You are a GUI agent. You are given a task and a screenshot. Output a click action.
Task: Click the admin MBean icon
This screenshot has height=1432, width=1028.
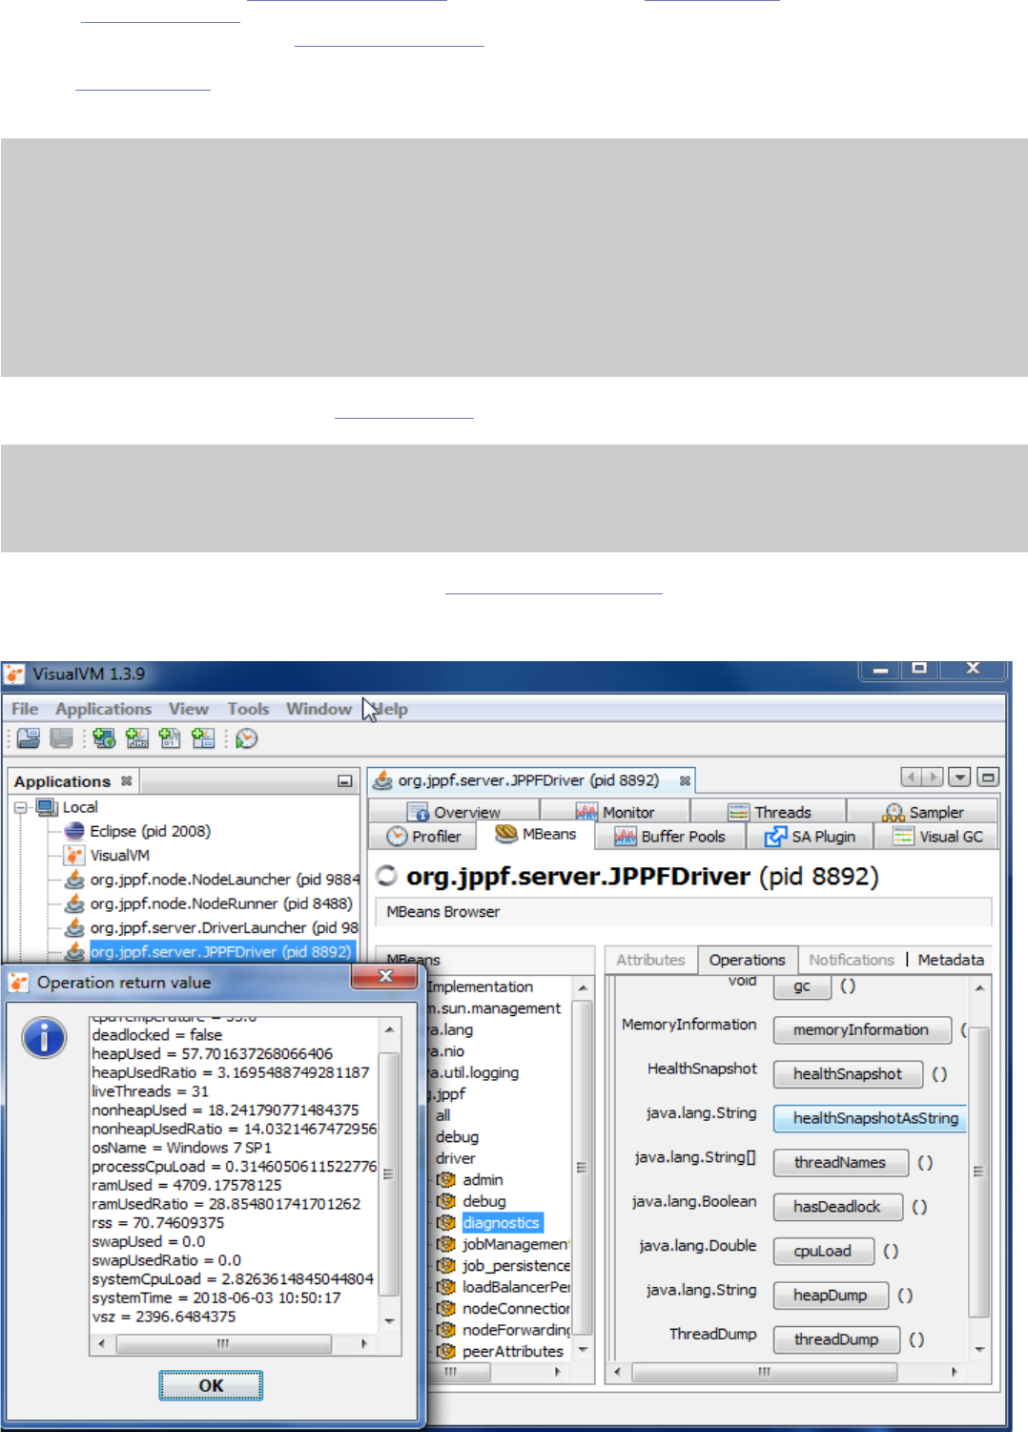click(x=445, y=1179)
